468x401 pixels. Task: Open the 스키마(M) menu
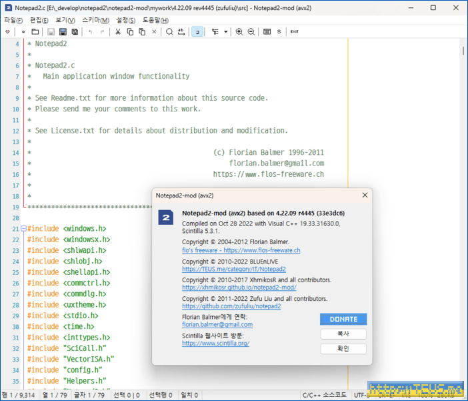95,20
